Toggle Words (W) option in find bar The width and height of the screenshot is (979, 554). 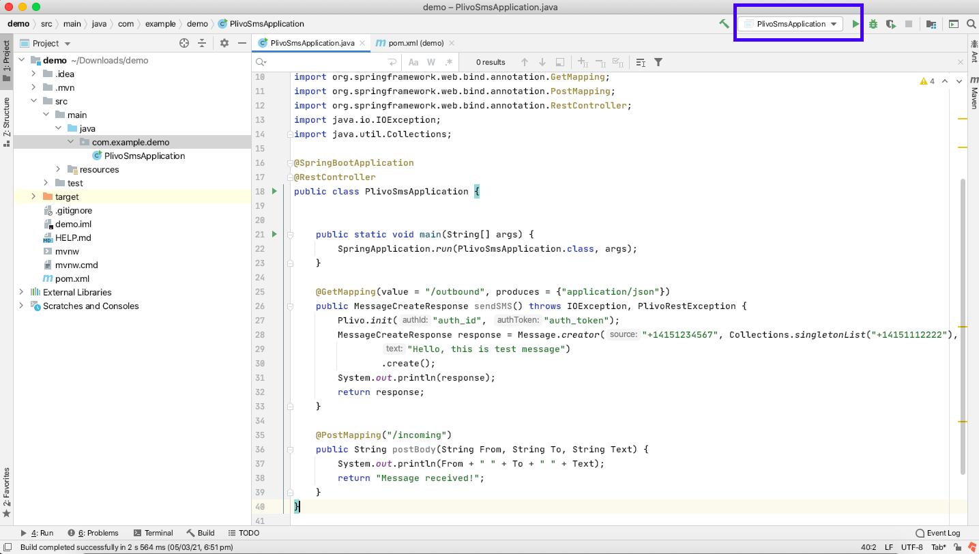pyautogui.click(x=431, y=62)
